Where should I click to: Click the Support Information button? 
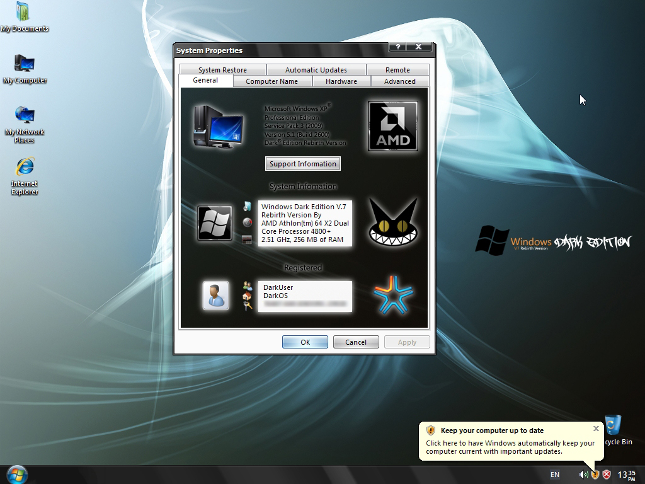303,163
